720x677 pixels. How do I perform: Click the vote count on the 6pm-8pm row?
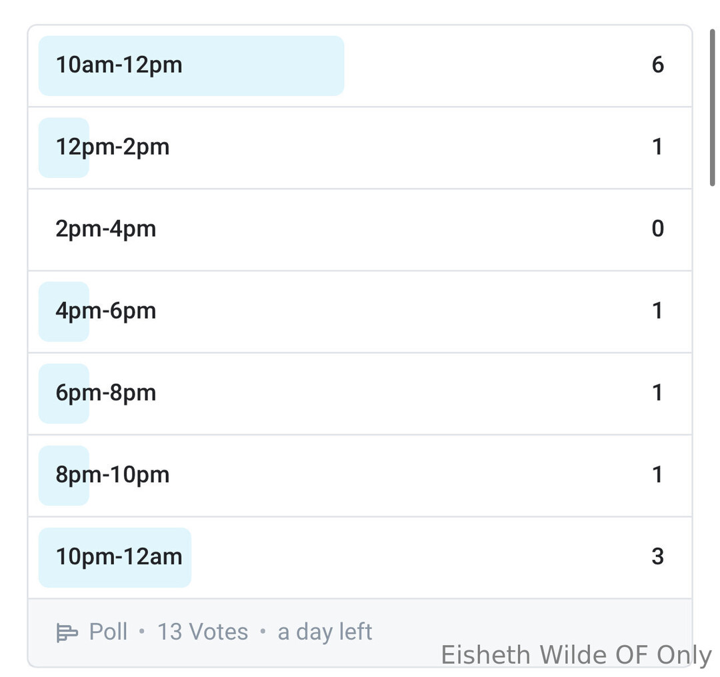[x=657, y=393]
